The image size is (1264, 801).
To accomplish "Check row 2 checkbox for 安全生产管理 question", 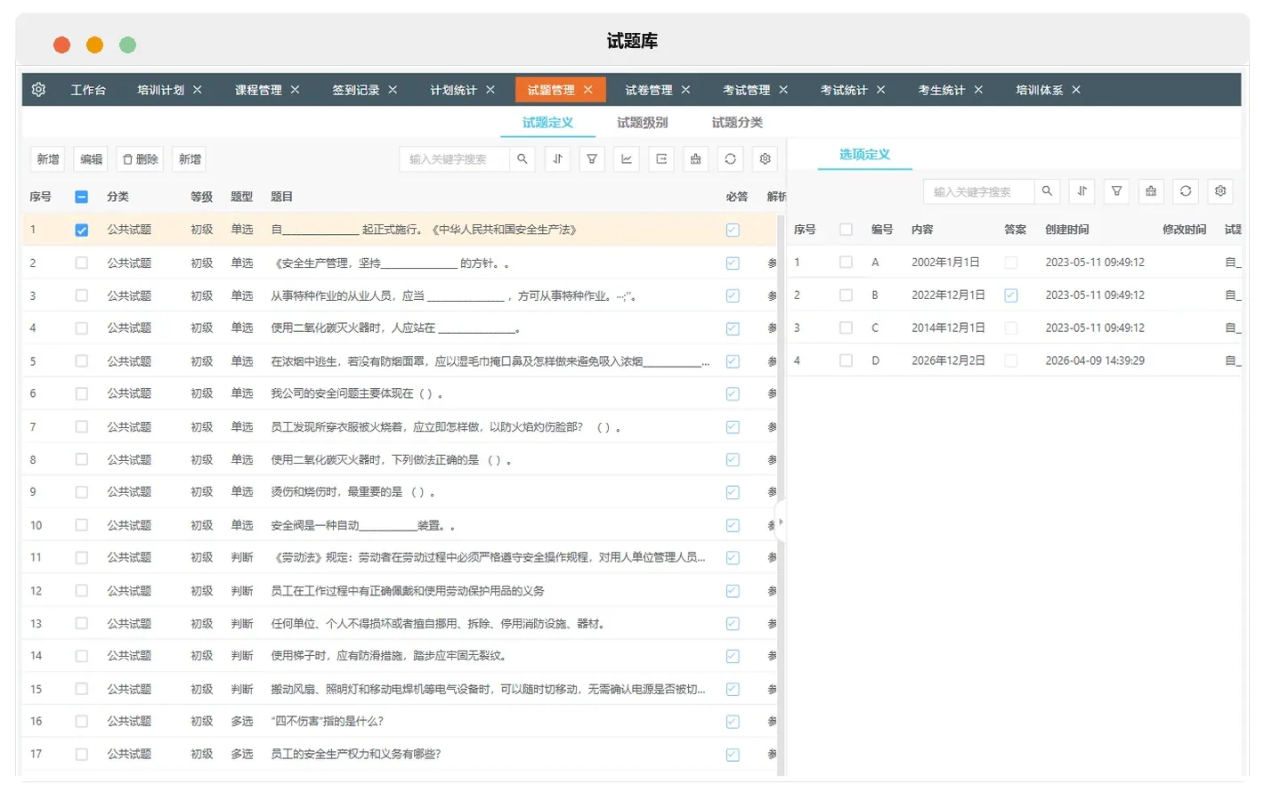I will click(82, 263).
